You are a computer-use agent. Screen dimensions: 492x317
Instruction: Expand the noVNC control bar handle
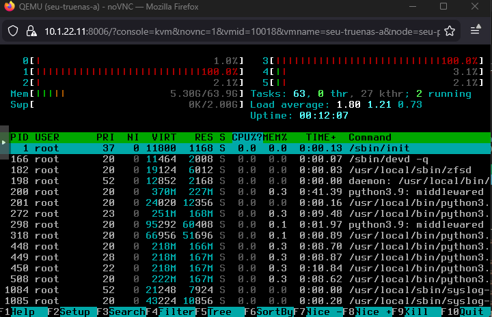pos(4,142)
